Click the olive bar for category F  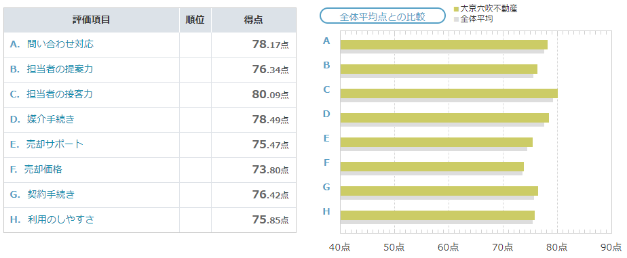[x=432, y=167]
